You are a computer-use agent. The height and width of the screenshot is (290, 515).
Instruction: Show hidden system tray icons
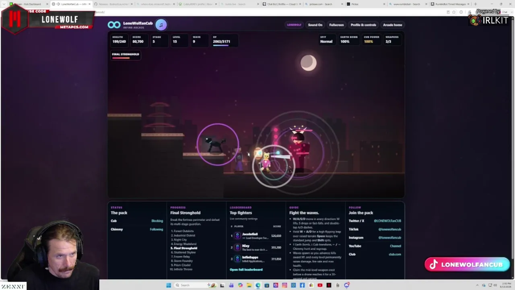pyautogui.click(x=478, y=285)
